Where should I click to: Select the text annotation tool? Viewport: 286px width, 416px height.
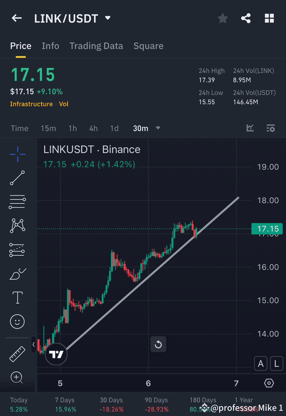click(17, 297)
